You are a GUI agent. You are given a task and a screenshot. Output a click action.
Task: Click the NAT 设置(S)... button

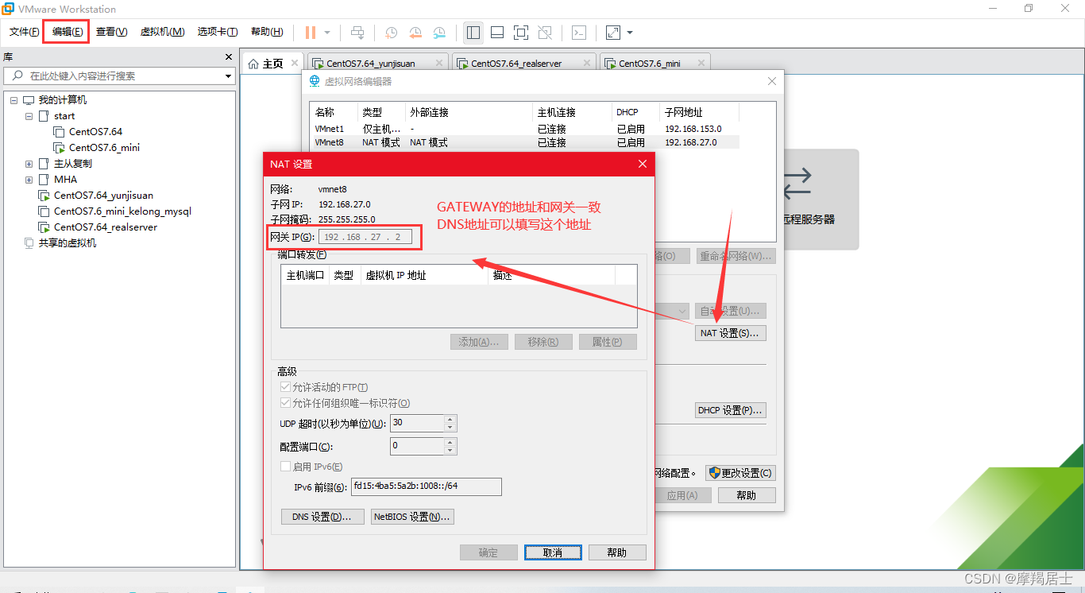tap(730, 333)
